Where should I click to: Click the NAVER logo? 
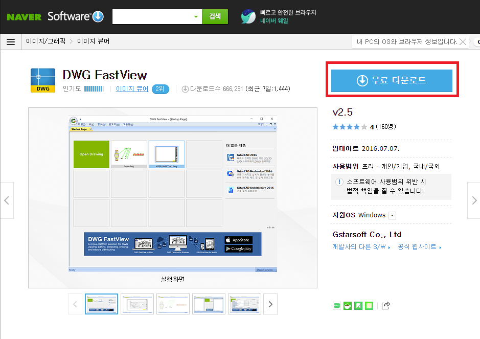pos(24,17)
